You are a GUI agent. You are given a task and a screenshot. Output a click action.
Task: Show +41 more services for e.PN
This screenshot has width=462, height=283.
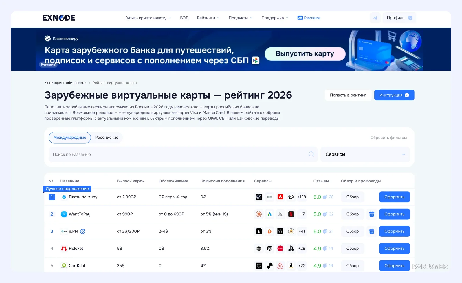[302, 231]
